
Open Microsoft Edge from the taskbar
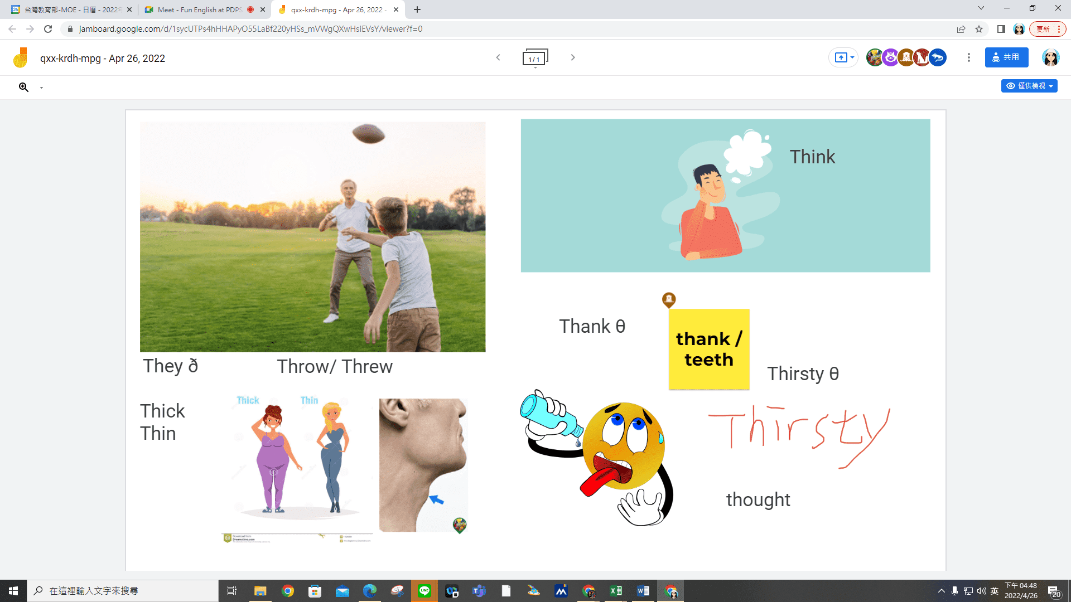[x=369, y=591]
